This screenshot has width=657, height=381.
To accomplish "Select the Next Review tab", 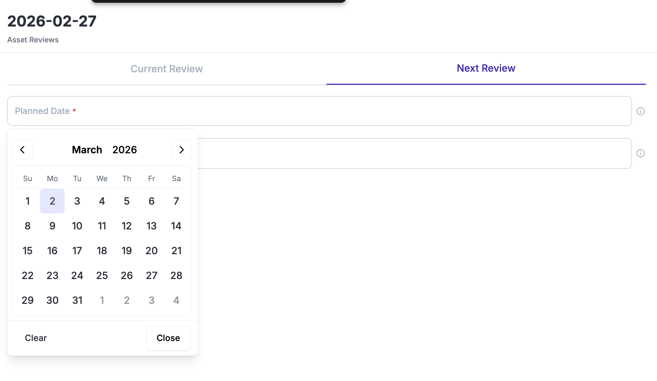I will pyautogui.click(x=486, y=68).
